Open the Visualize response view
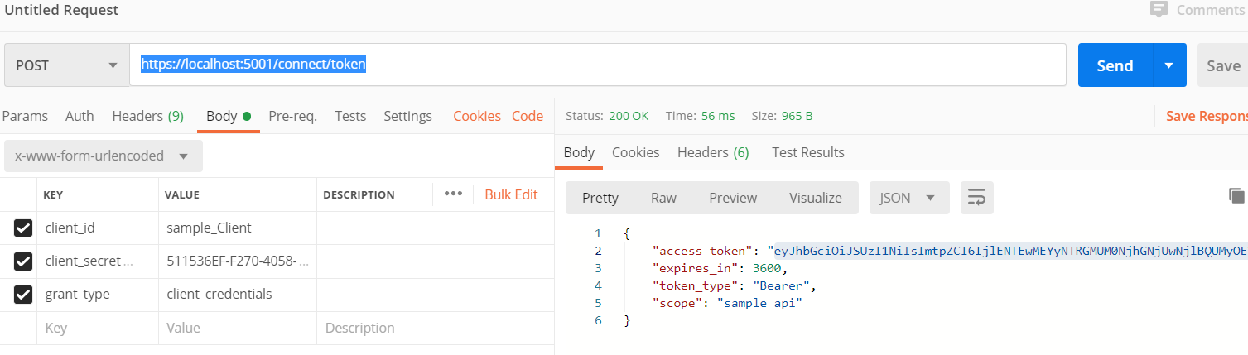 (816, 198)
